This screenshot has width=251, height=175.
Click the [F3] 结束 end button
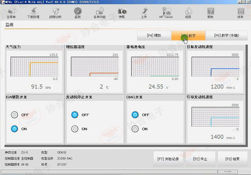tap(232, 159)
